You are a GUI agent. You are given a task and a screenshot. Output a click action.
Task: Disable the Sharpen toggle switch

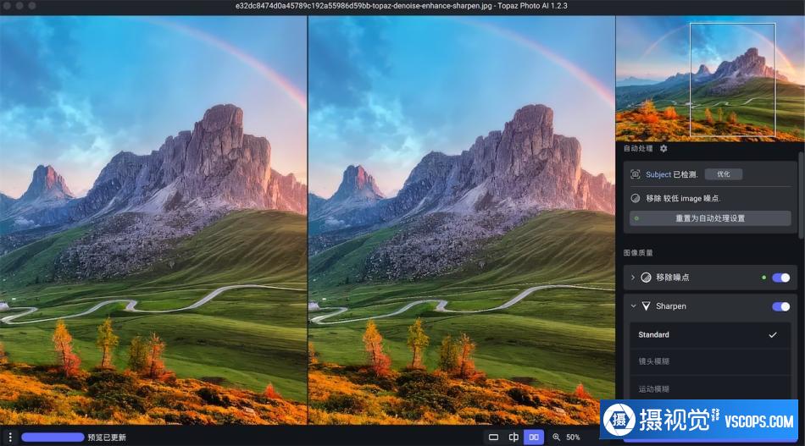781,306
